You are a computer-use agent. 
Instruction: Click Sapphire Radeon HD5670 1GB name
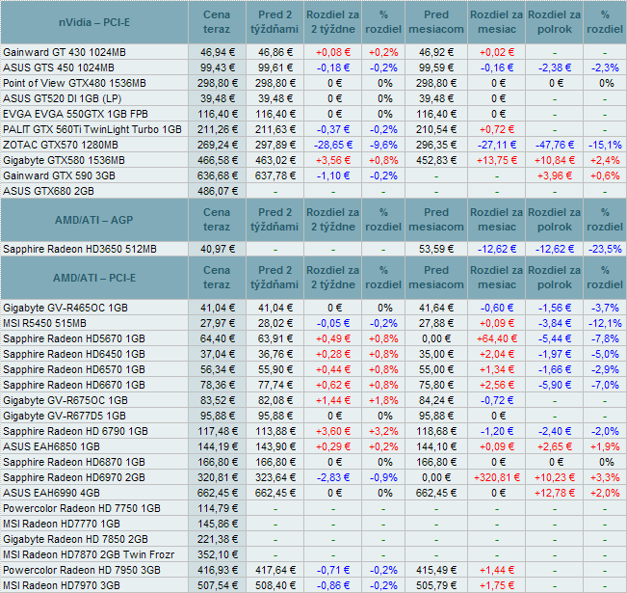pos(74,338)
